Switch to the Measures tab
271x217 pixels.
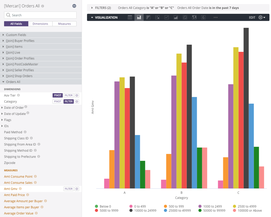click(65, 24)
